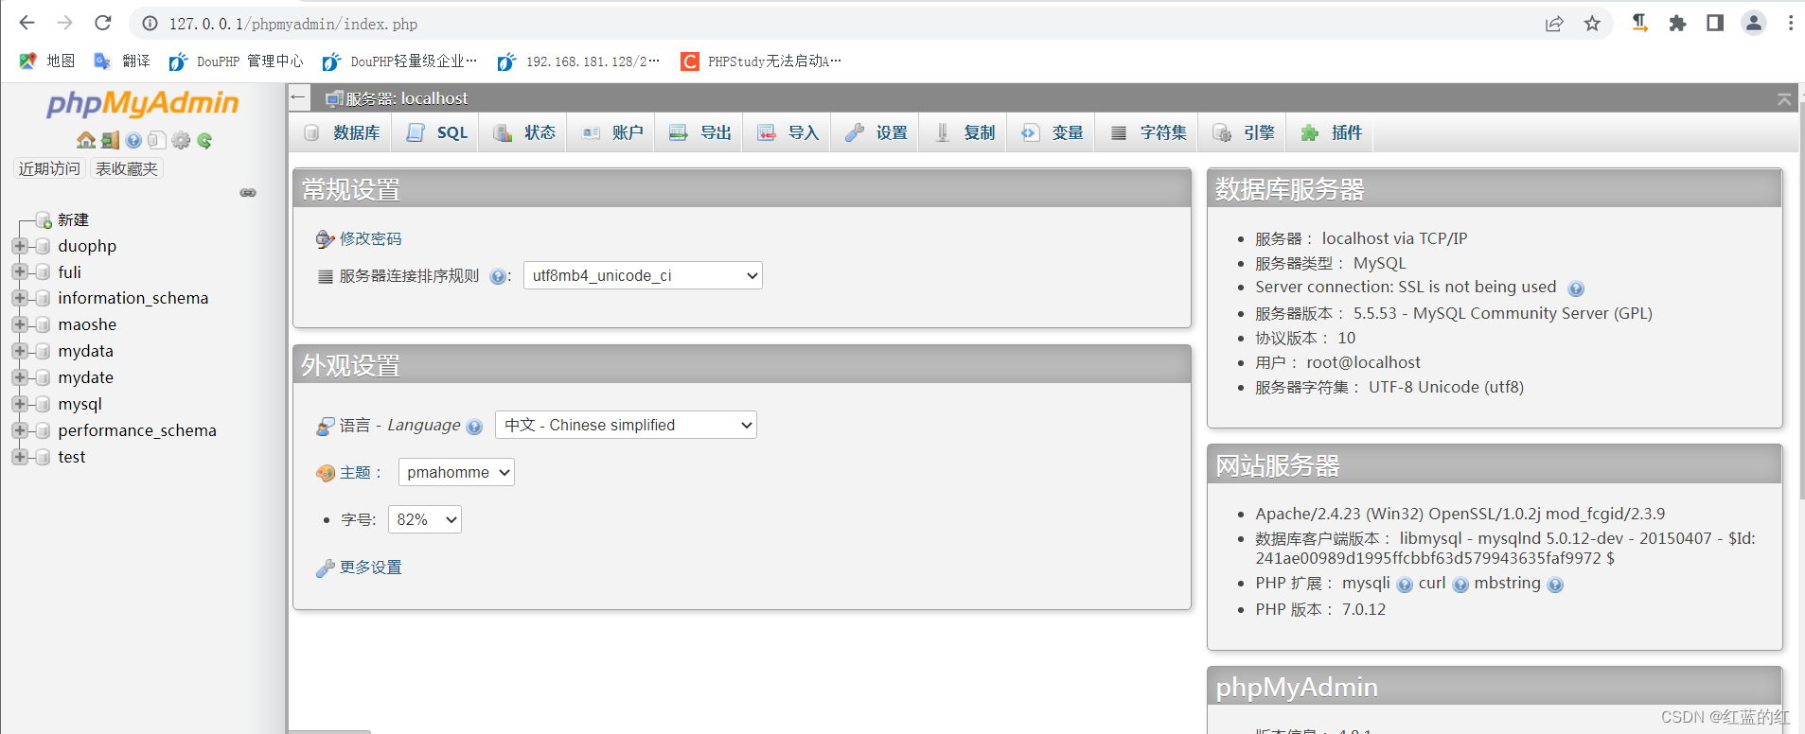This screenshot has height=734, width=1805.
Task: Open browser profile avatar
Action: click(1754, 24)
